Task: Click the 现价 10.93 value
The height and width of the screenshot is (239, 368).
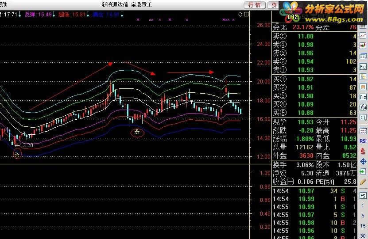Action: [x=306, y=122]
